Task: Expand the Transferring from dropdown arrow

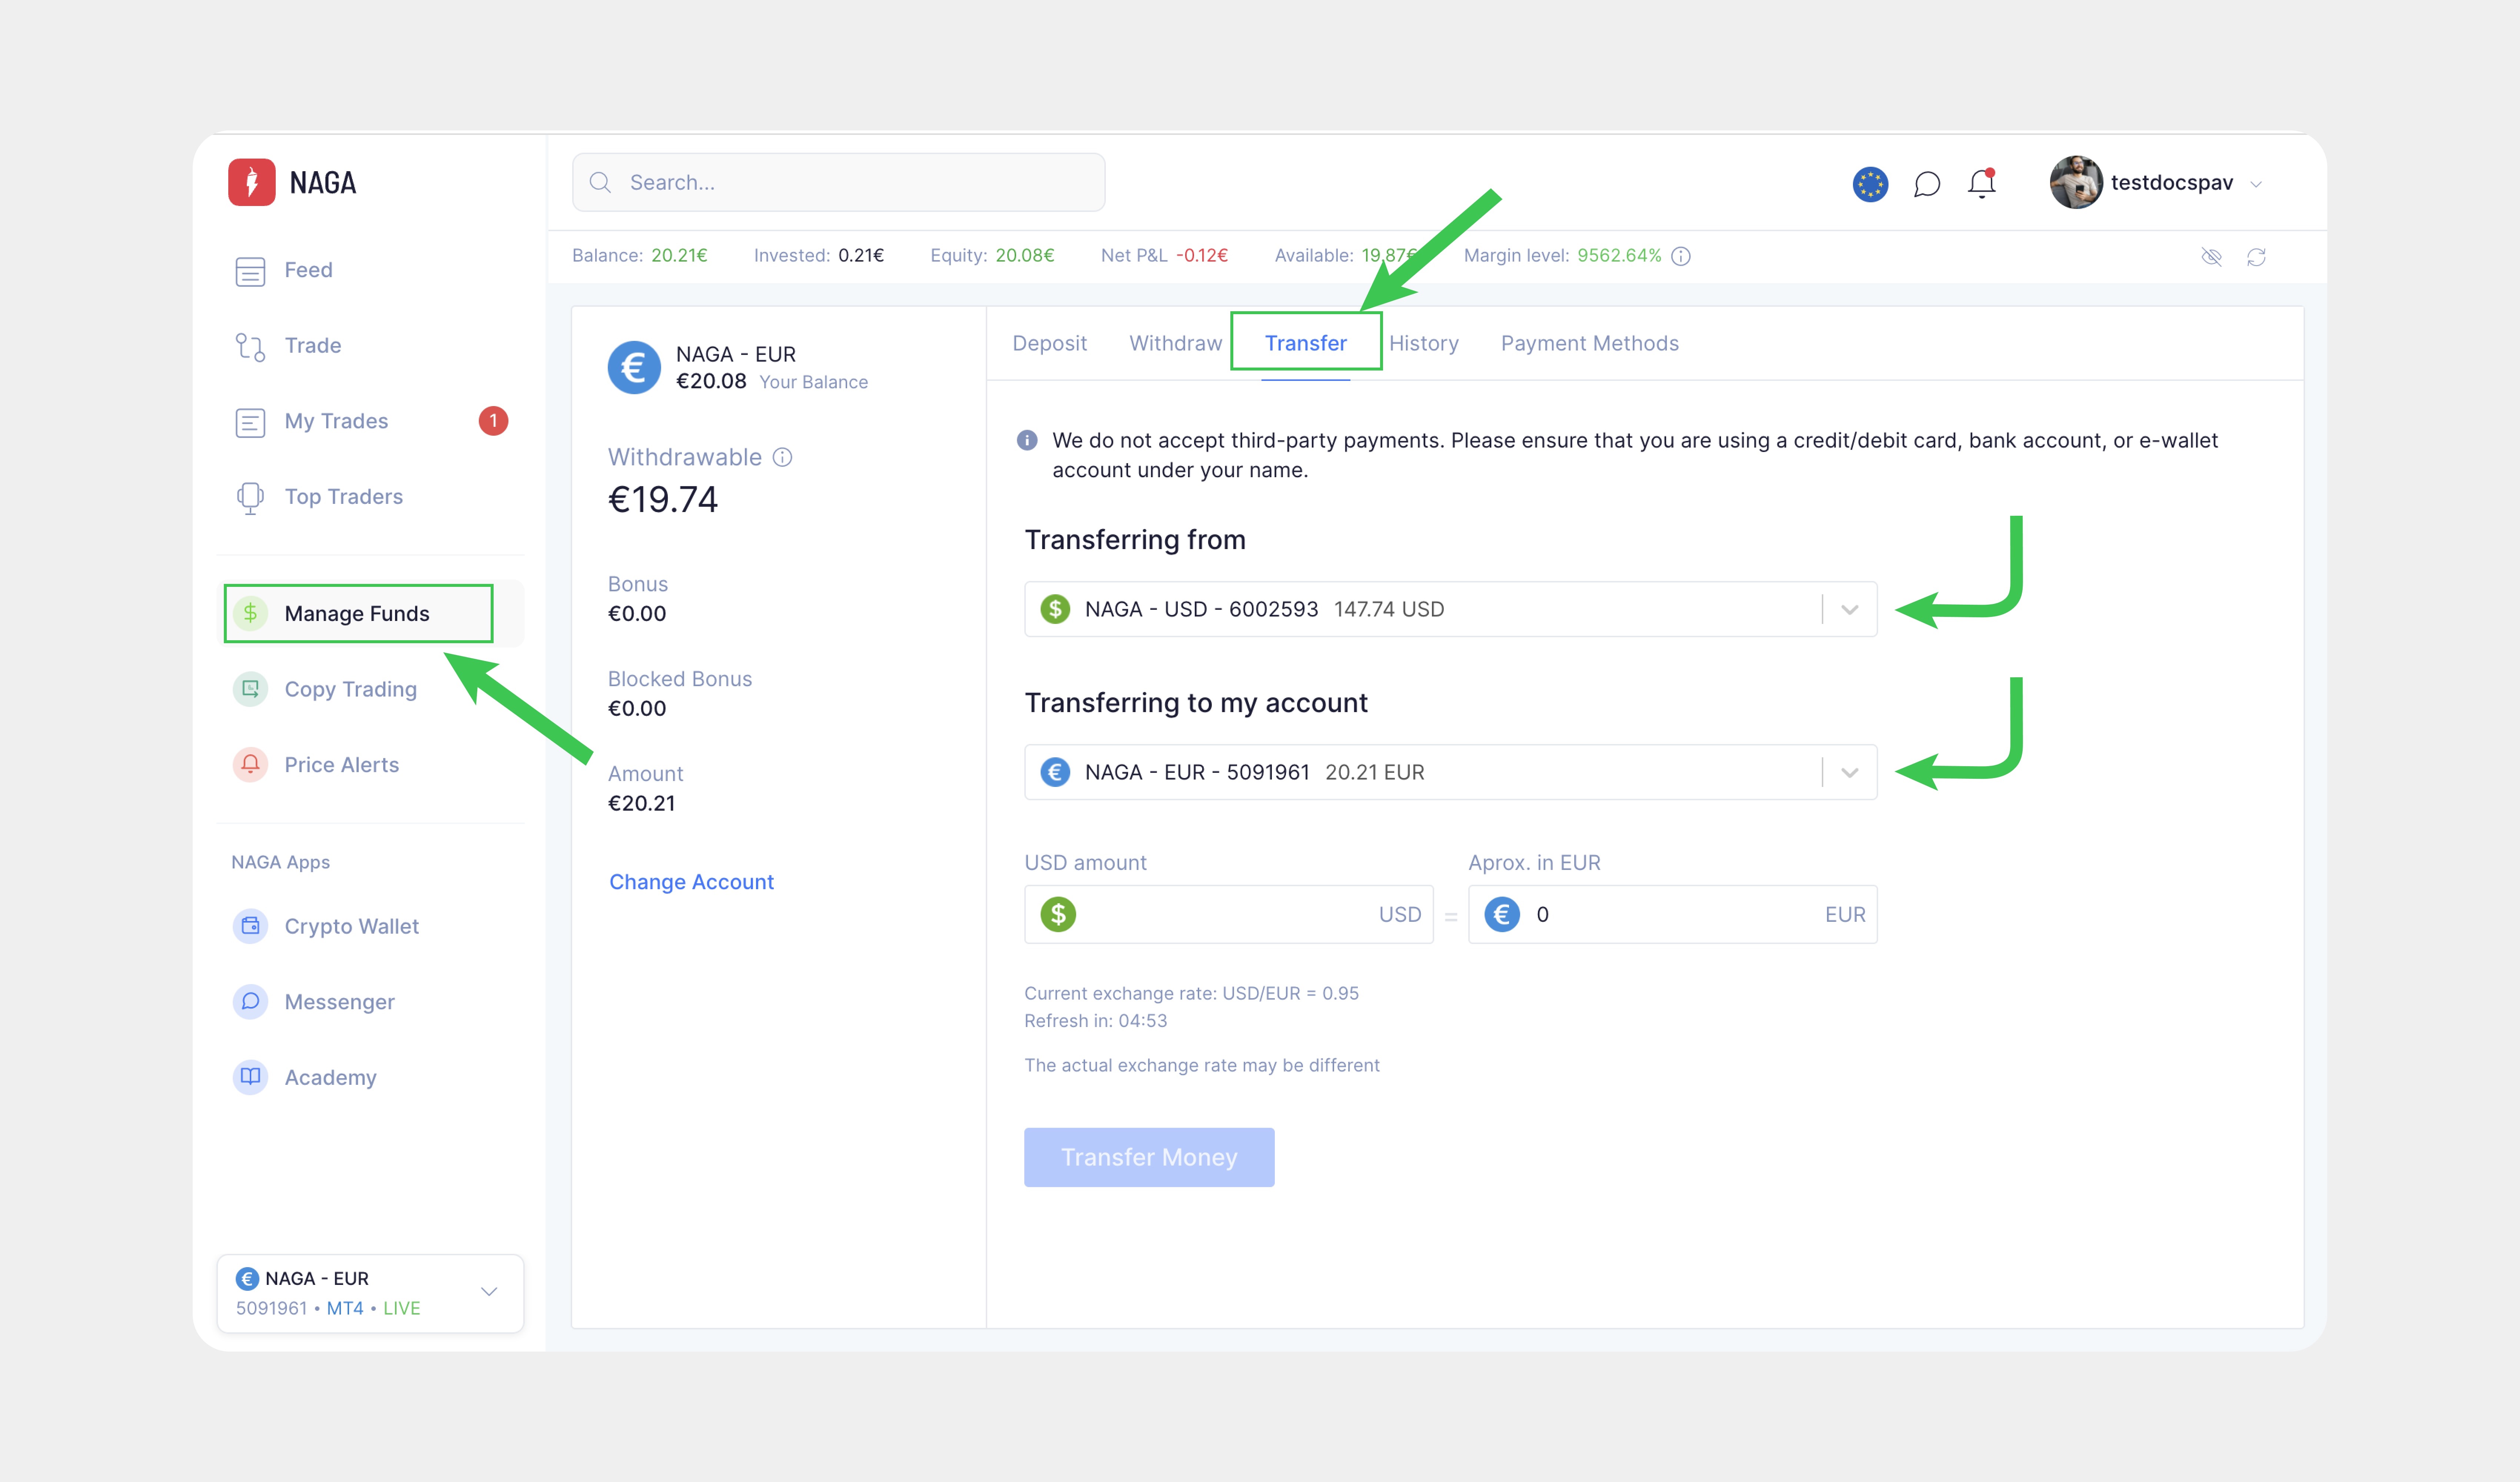Action: click(x=1850, y=610)
